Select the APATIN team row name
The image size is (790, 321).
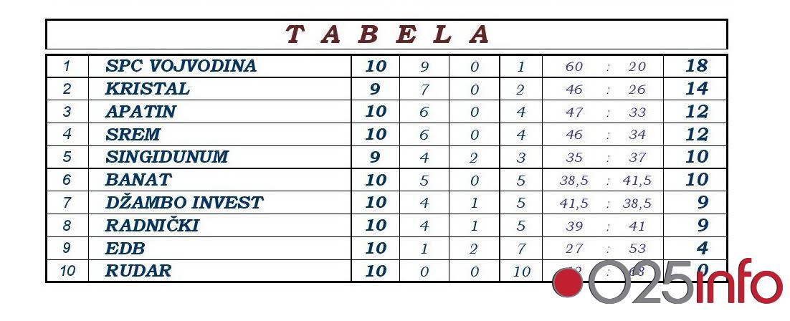point(140,112)
